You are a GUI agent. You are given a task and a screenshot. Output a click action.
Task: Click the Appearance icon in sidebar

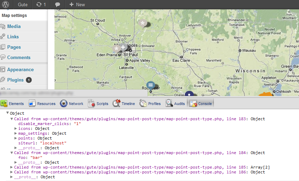click(x=3, y=69)
